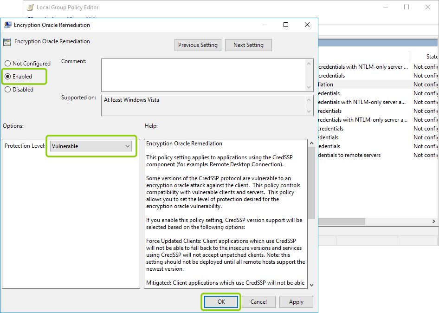
Task: Go to Previous Setting
Action: click(x=198, y=45)
